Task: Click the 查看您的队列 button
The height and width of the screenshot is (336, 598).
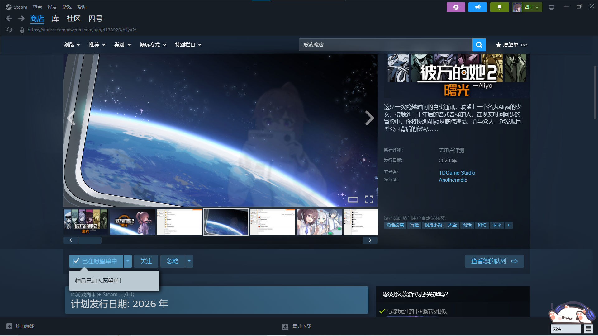Action: [x=494, y=261]
